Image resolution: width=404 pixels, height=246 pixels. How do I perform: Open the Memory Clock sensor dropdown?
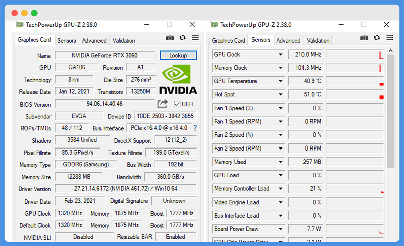281,68
